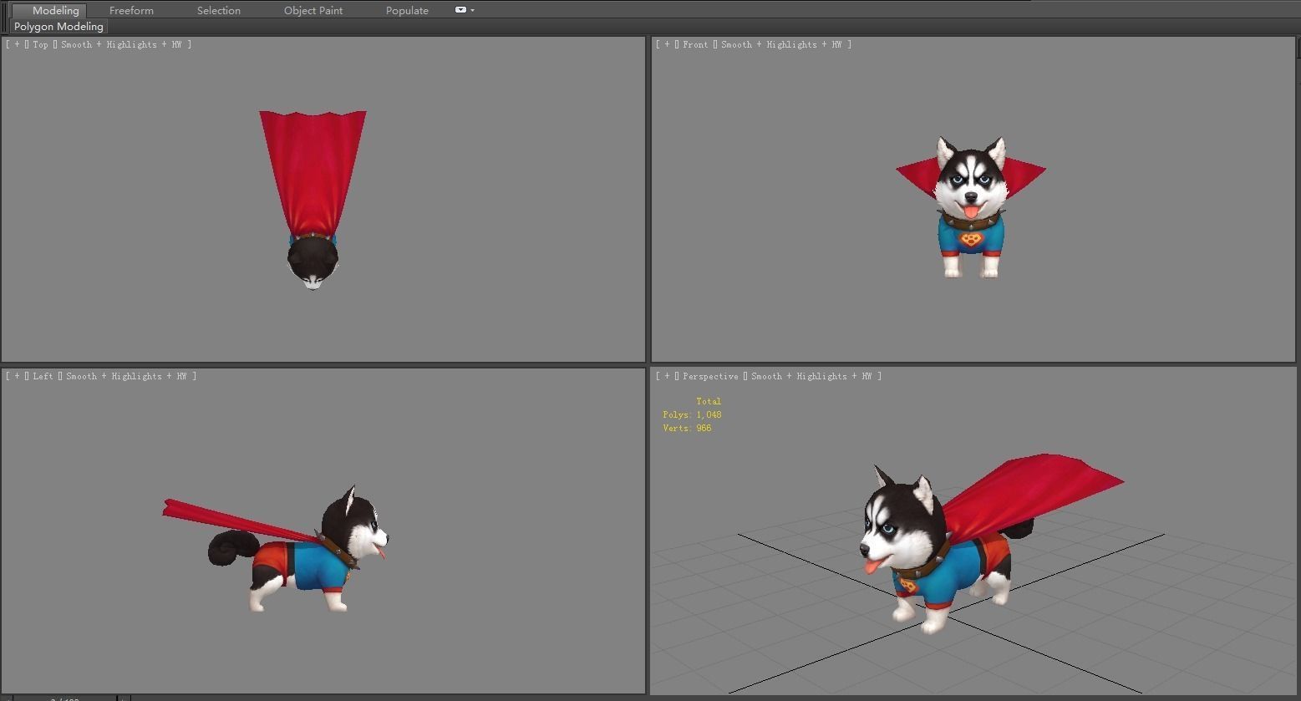Open the Top viewport [+] general menu
The width and height of the screenshot is (1301, 701).
pyautogui.click(x=17, y=44)
